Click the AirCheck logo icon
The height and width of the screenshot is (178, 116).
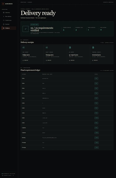(3, 4)
